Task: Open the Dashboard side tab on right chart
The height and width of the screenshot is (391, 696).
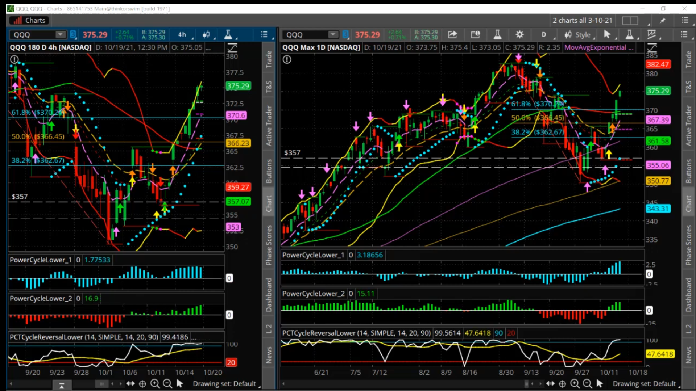Action: 688,295
